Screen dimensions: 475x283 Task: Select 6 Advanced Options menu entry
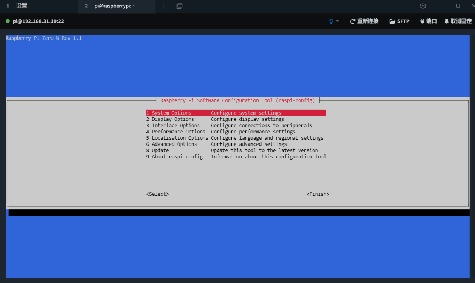point(216,144)
